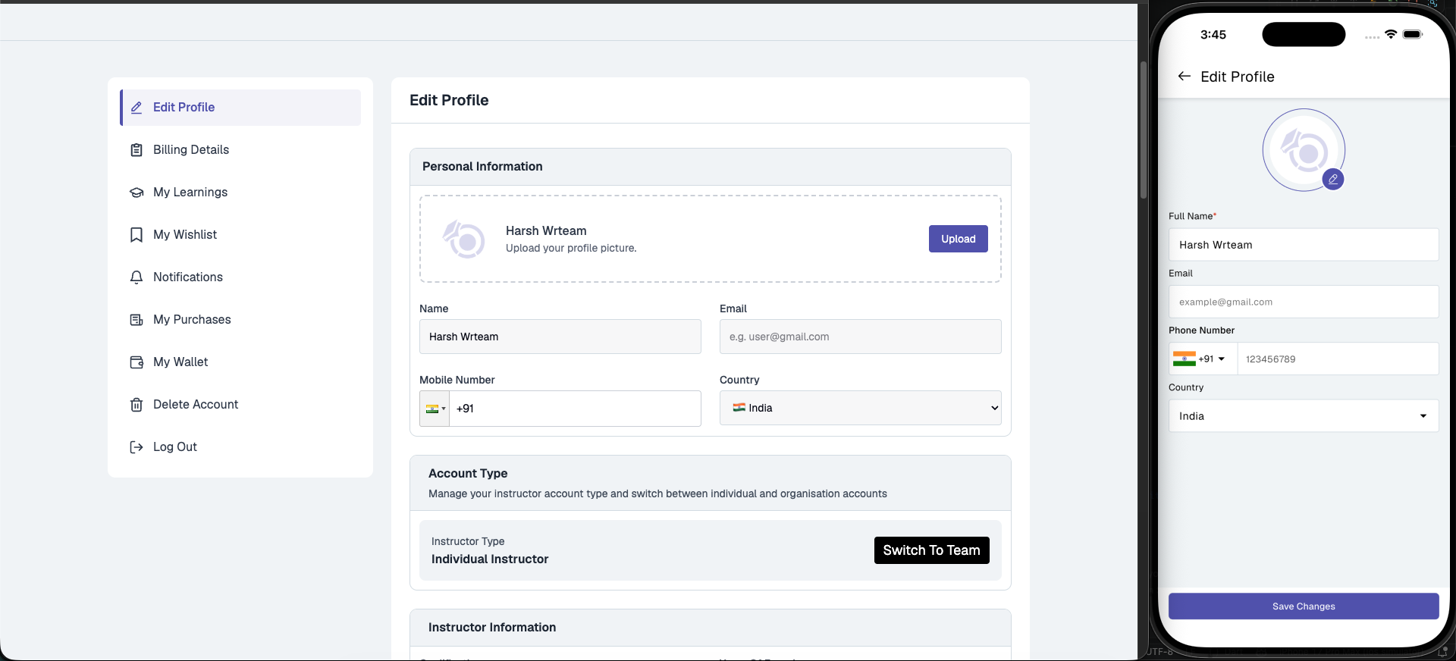
Task: Click the Instructor Information heading
Action: pos(492,628)
